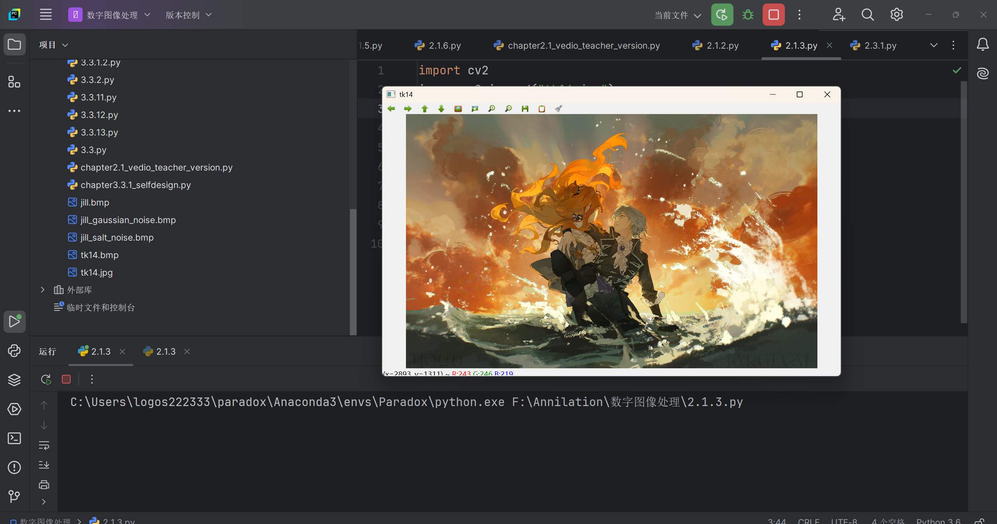This screenshot has width=997, height=524.
Task: Click copy to clipboard icon in tk14 window
Action: click(x=542, y=109)
